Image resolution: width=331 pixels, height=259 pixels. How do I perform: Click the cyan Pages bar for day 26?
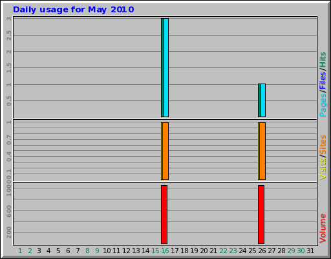[x=263, y=100]
